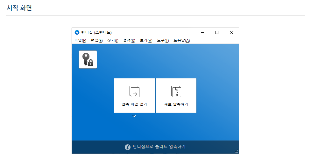The width and height of the screenshot is (311, 165).
Task: Click the resize grip in window corner
Action: (237, 151)
